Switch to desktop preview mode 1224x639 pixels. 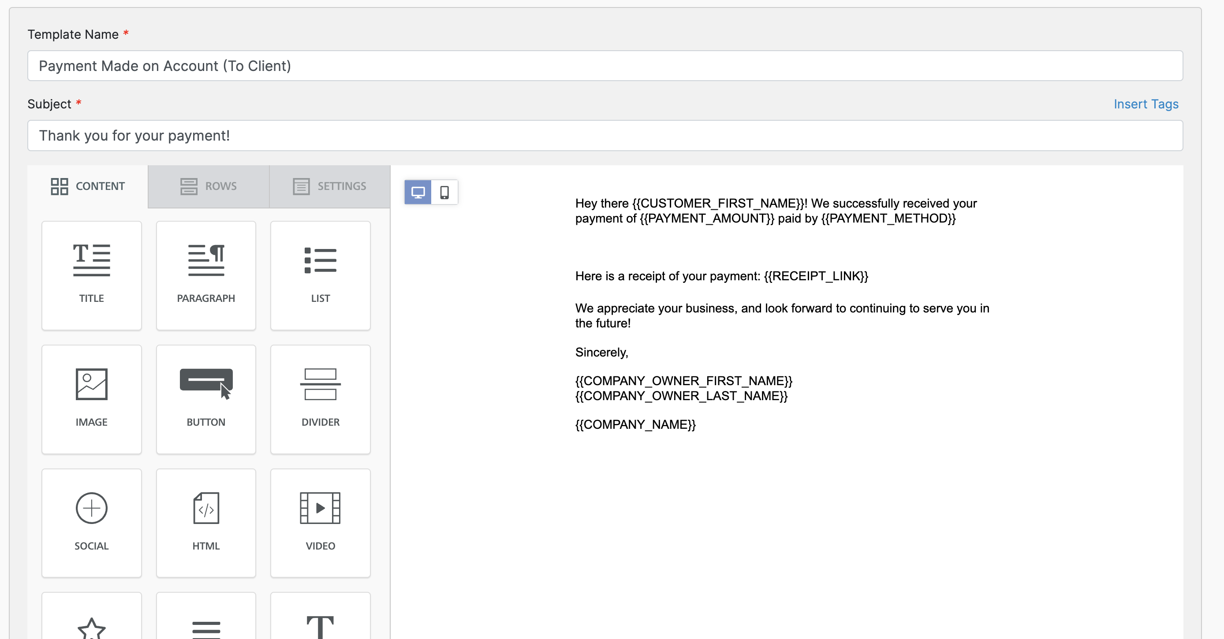tap(418, 192)
